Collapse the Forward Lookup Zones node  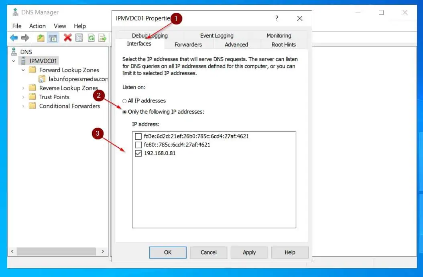pyautogui.click(x=23, y=70)
